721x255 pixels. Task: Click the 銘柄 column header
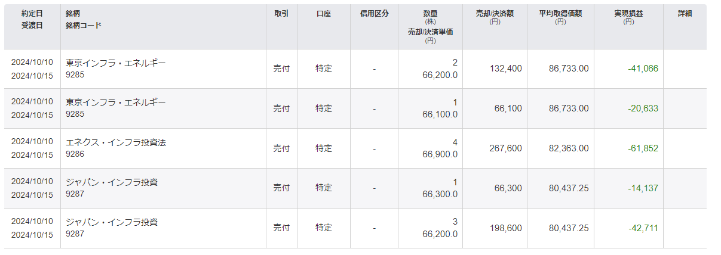tap(75, 13)
